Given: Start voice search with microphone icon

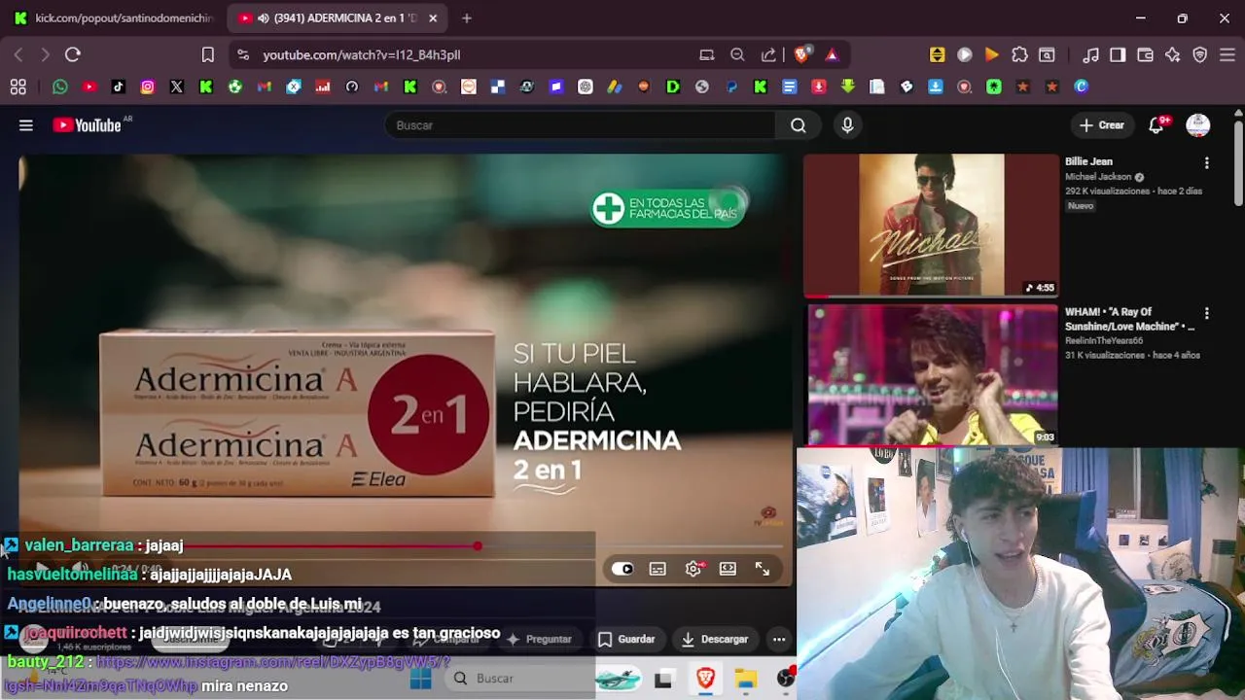Looking at the screenshot, I should tap(847, 125).
